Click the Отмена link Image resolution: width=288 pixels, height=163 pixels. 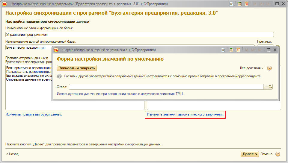[x=266, y=154]
